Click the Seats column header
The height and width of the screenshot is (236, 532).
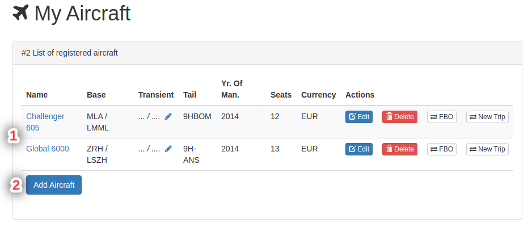[x=281, y=95]
